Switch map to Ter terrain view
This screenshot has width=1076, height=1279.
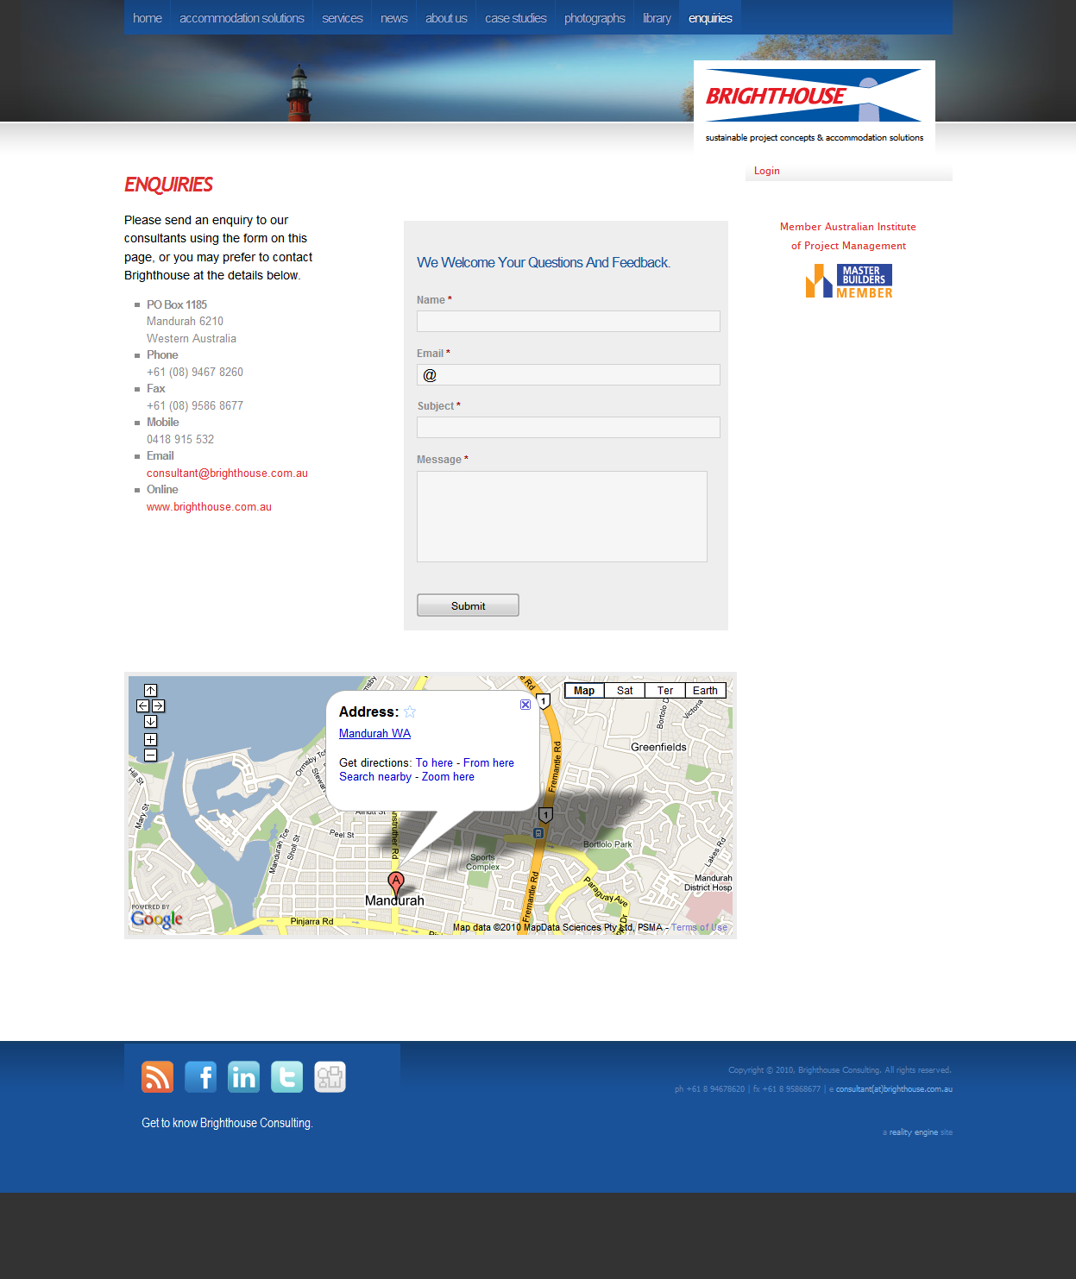(x=664, y=691)
